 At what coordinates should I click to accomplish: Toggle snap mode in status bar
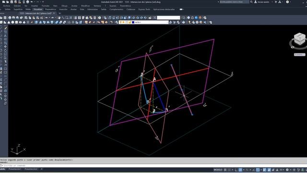pyautogui.click(x=229, y=170)
